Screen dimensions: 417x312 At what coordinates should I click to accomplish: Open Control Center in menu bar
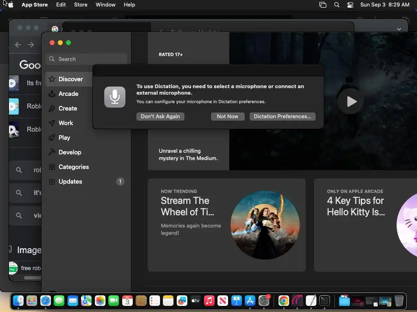350,5
